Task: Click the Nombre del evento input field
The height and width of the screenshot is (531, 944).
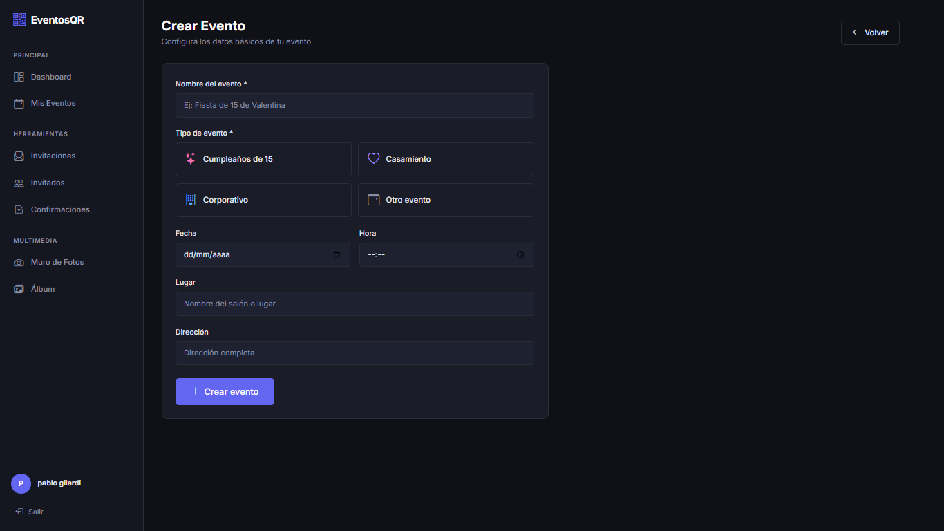Action: (355, 105)
